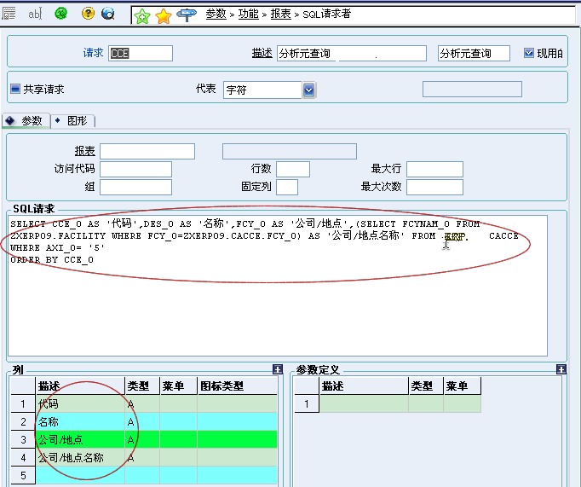Image resolution: width=581 pixels, height=487 pixels.
Task: Switch to the 图形 tab
Action: pyautogui.click(x=75, y=121)
